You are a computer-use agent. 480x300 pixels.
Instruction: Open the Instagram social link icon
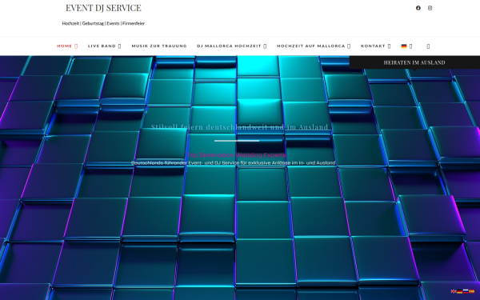point(430,8)
